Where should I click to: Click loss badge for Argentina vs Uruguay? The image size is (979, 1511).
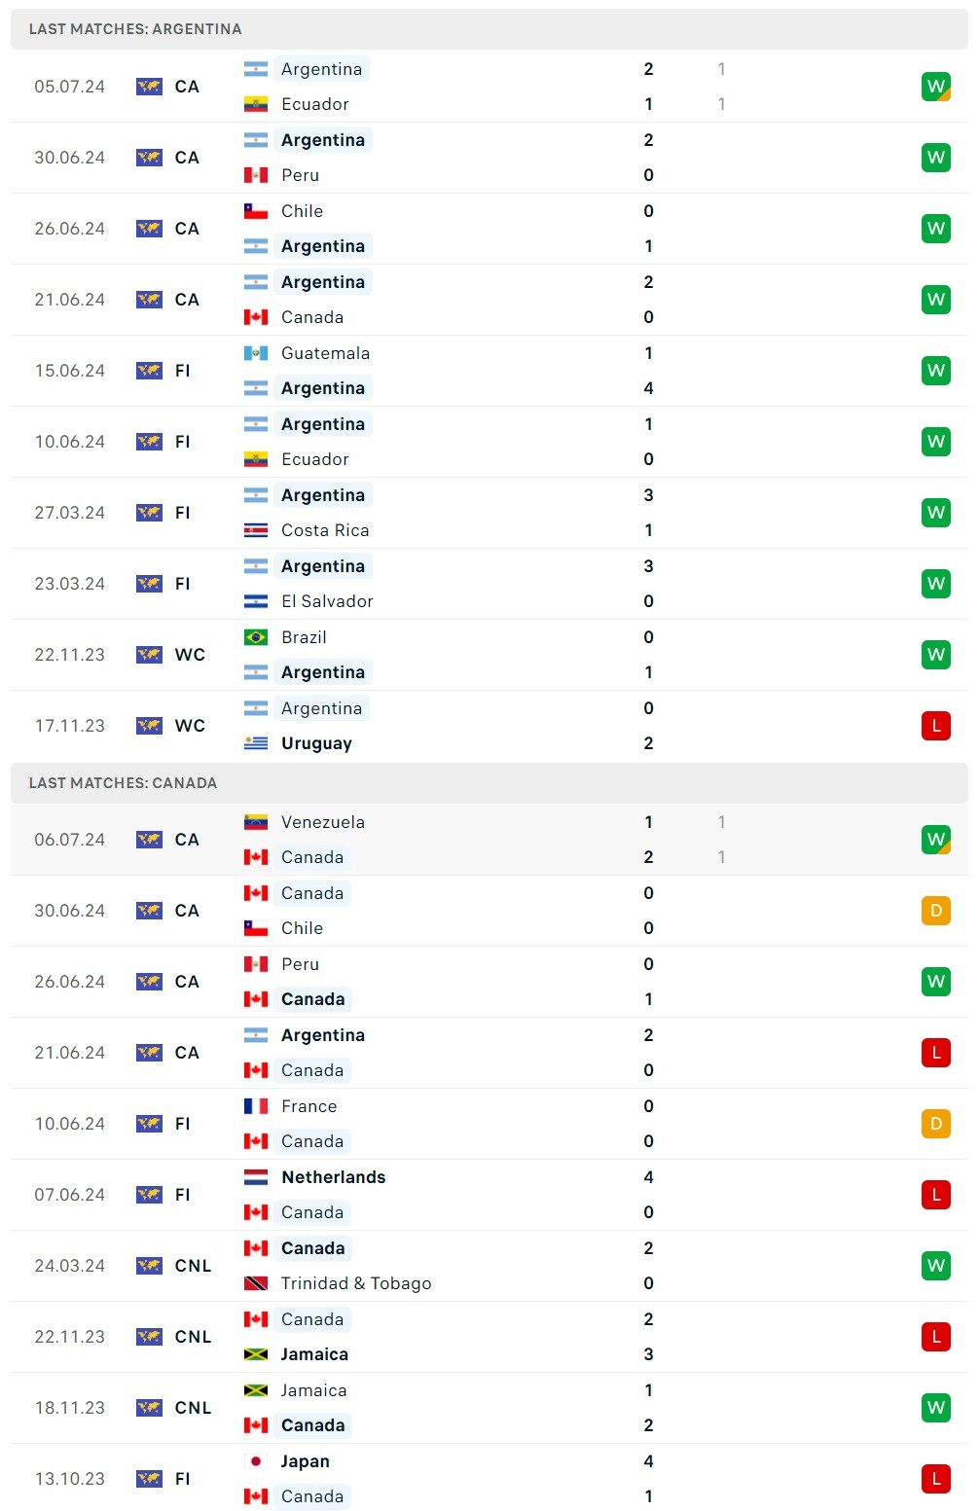(x=935, y=726)
